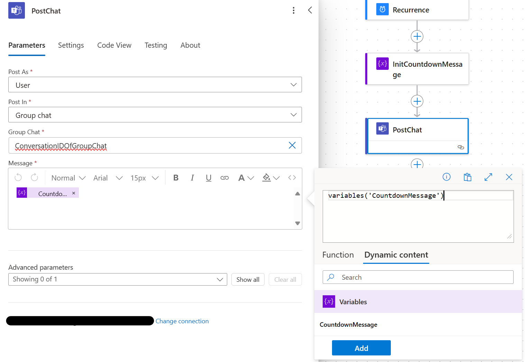This screenshot has height=362, width=525.
Task: Remove the Countdo... variable token
Action: [74, 193]
